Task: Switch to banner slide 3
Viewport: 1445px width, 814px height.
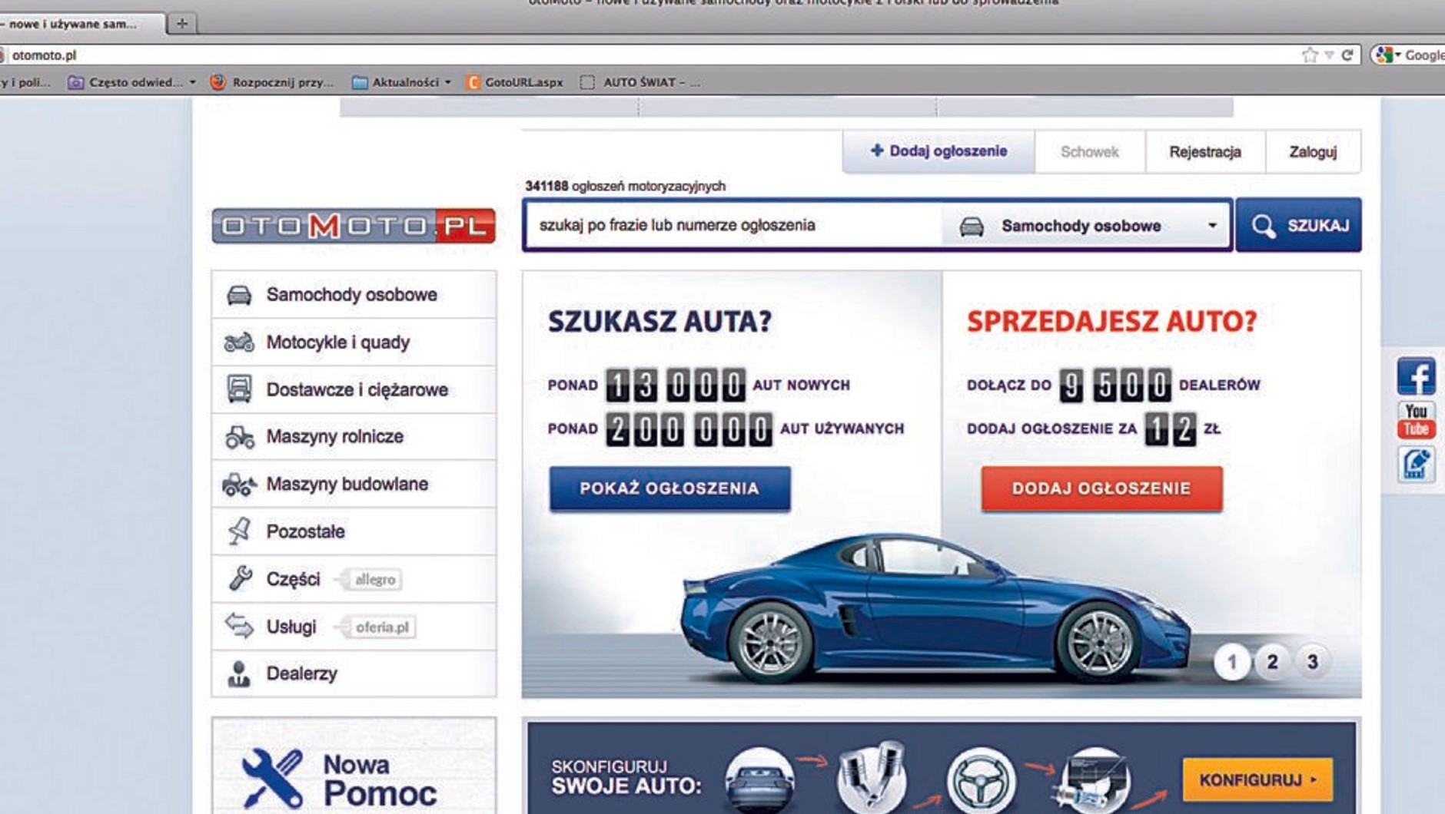Action: tap(1312, 661)
